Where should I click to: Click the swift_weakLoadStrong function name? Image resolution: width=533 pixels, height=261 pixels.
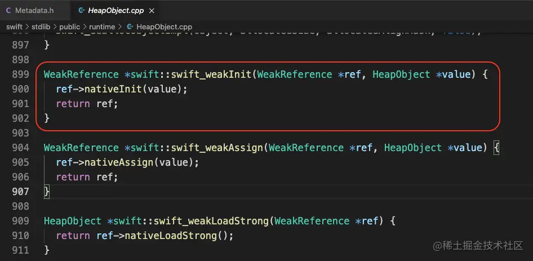[211, 221]
